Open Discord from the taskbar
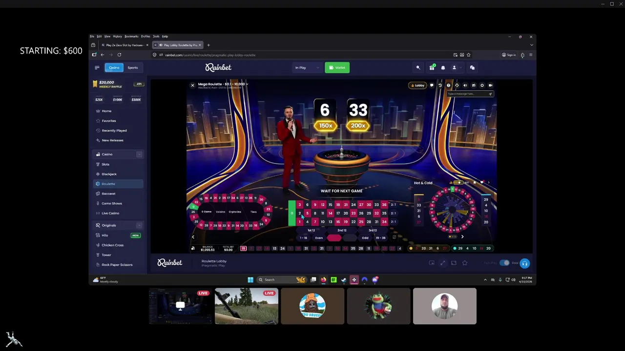 tap(375, 280)
